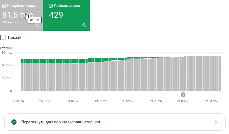The width and height of the screenshot is (229, 134).
Task: Click the 21.03.26 date axis label
Action: tap(183, 101)
